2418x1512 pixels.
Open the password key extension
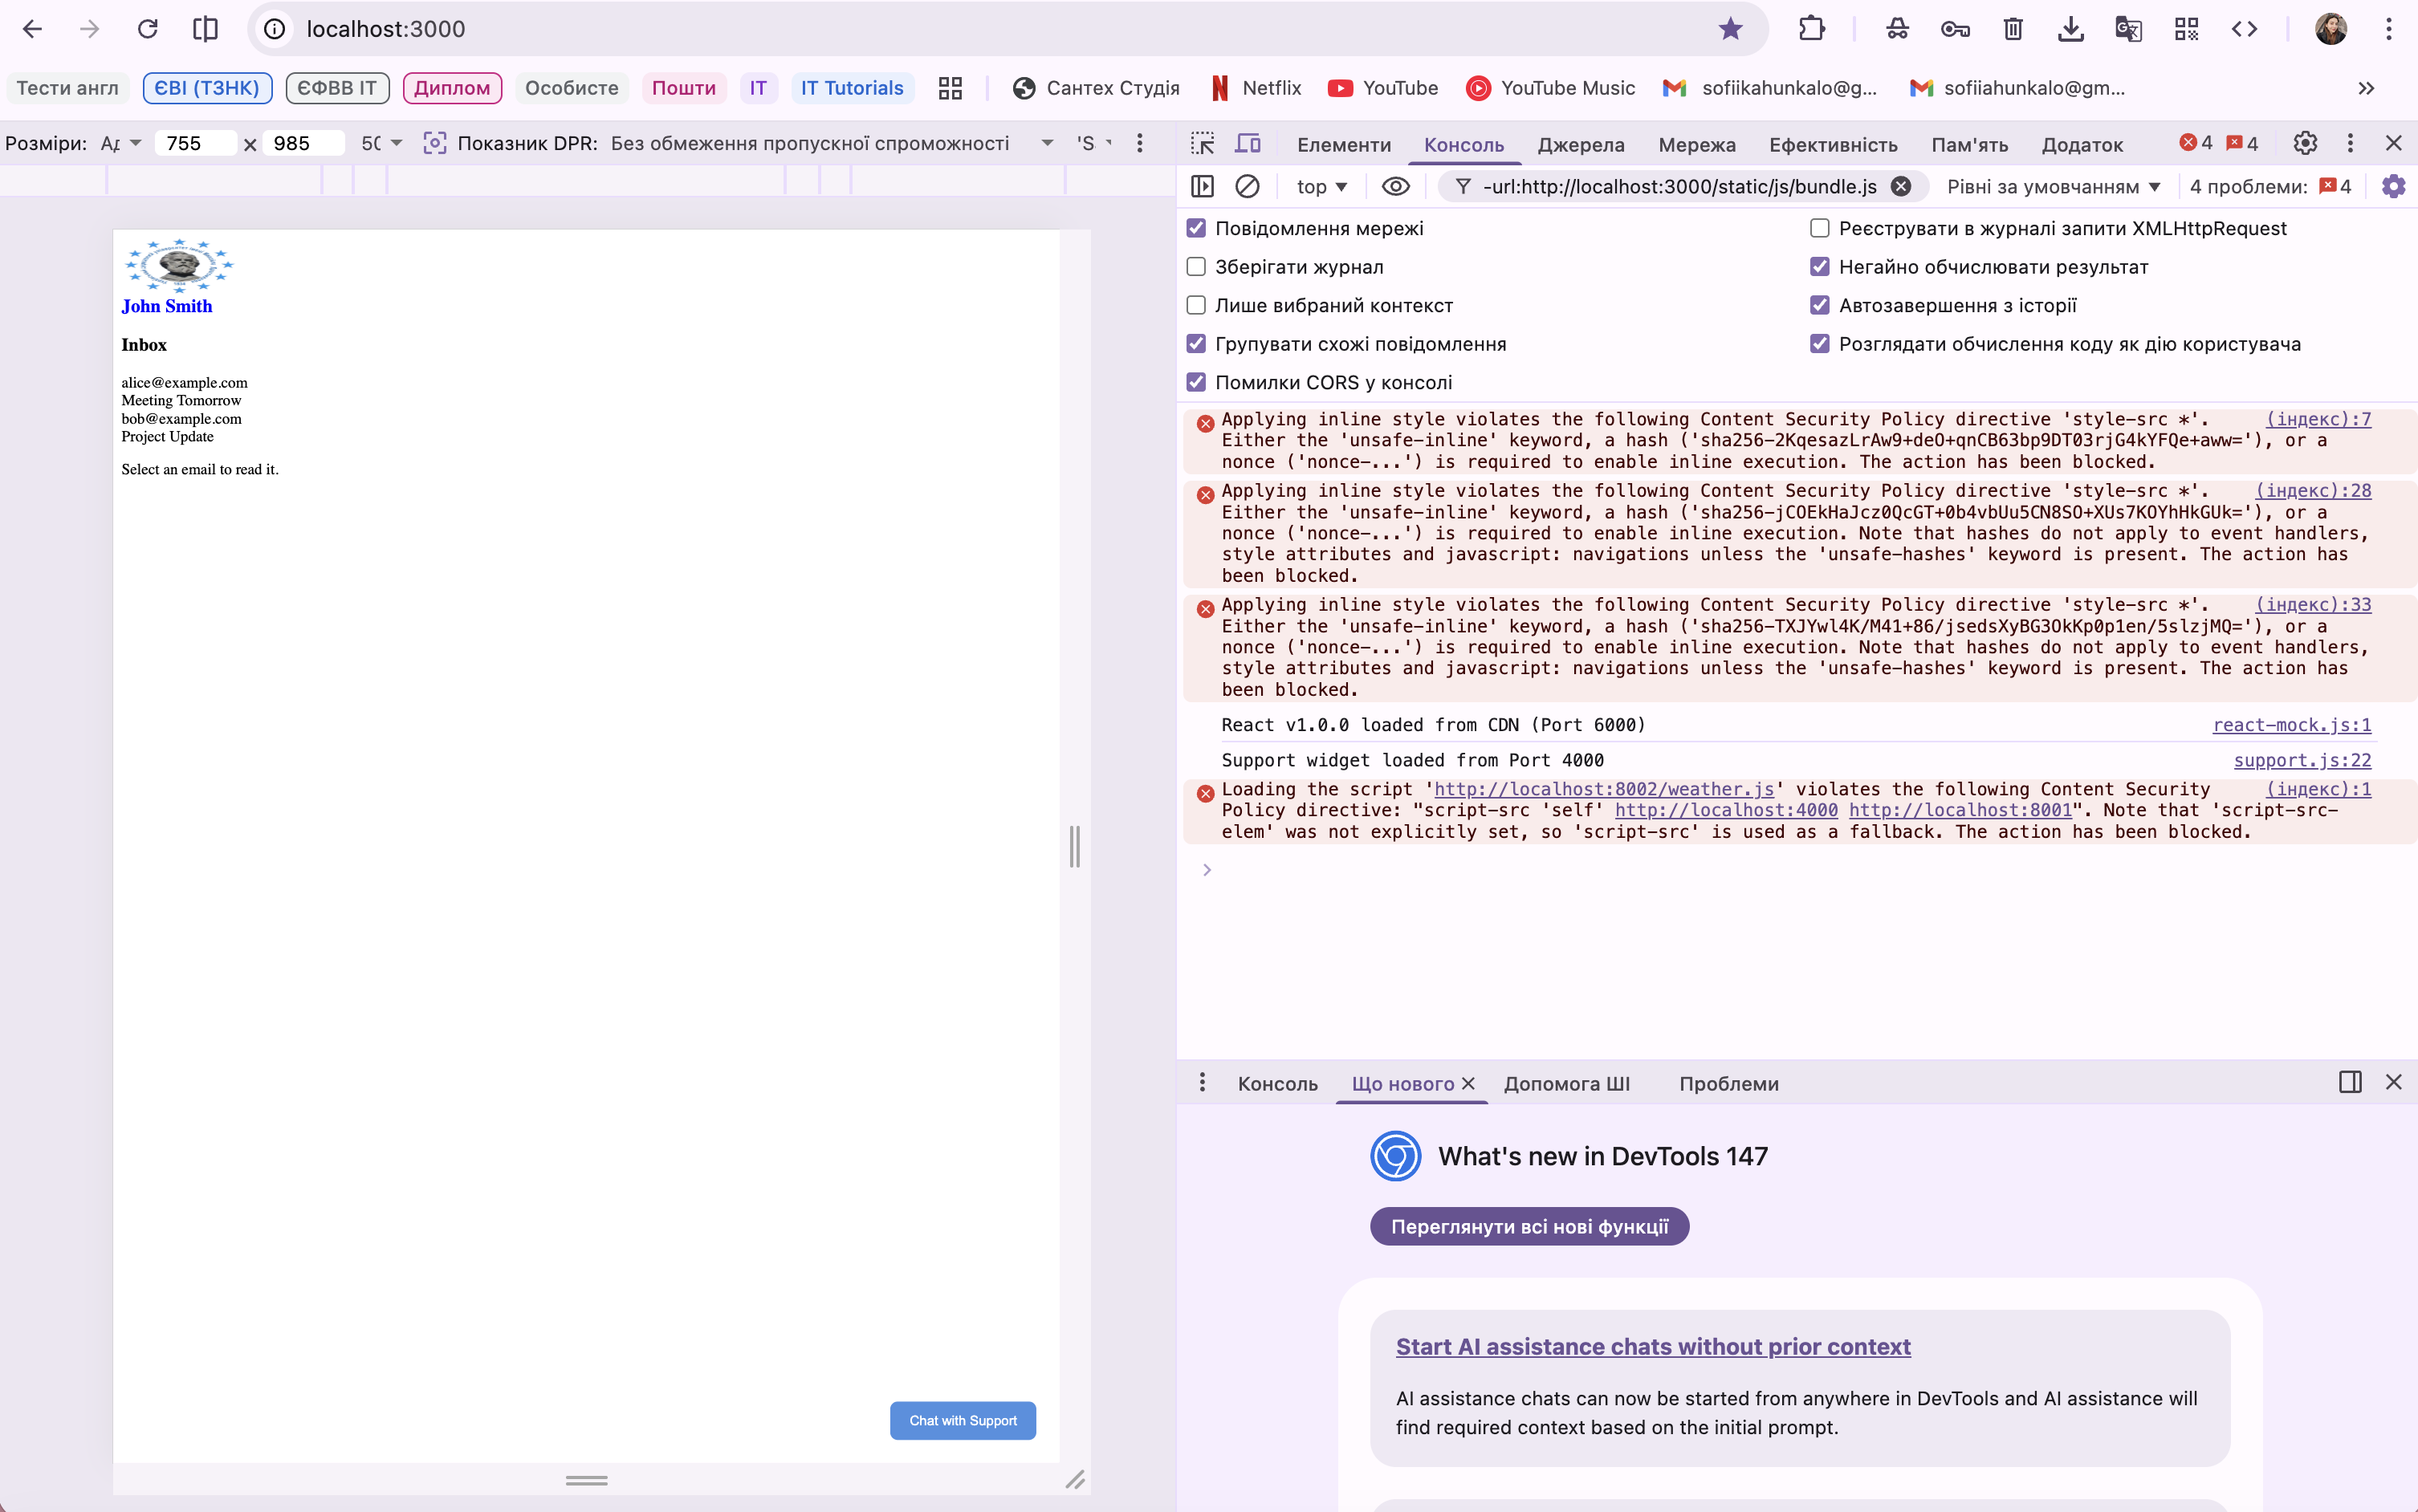(1955, 29)
